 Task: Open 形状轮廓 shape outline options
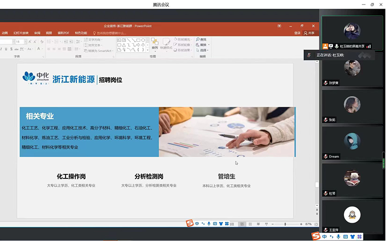182,45
